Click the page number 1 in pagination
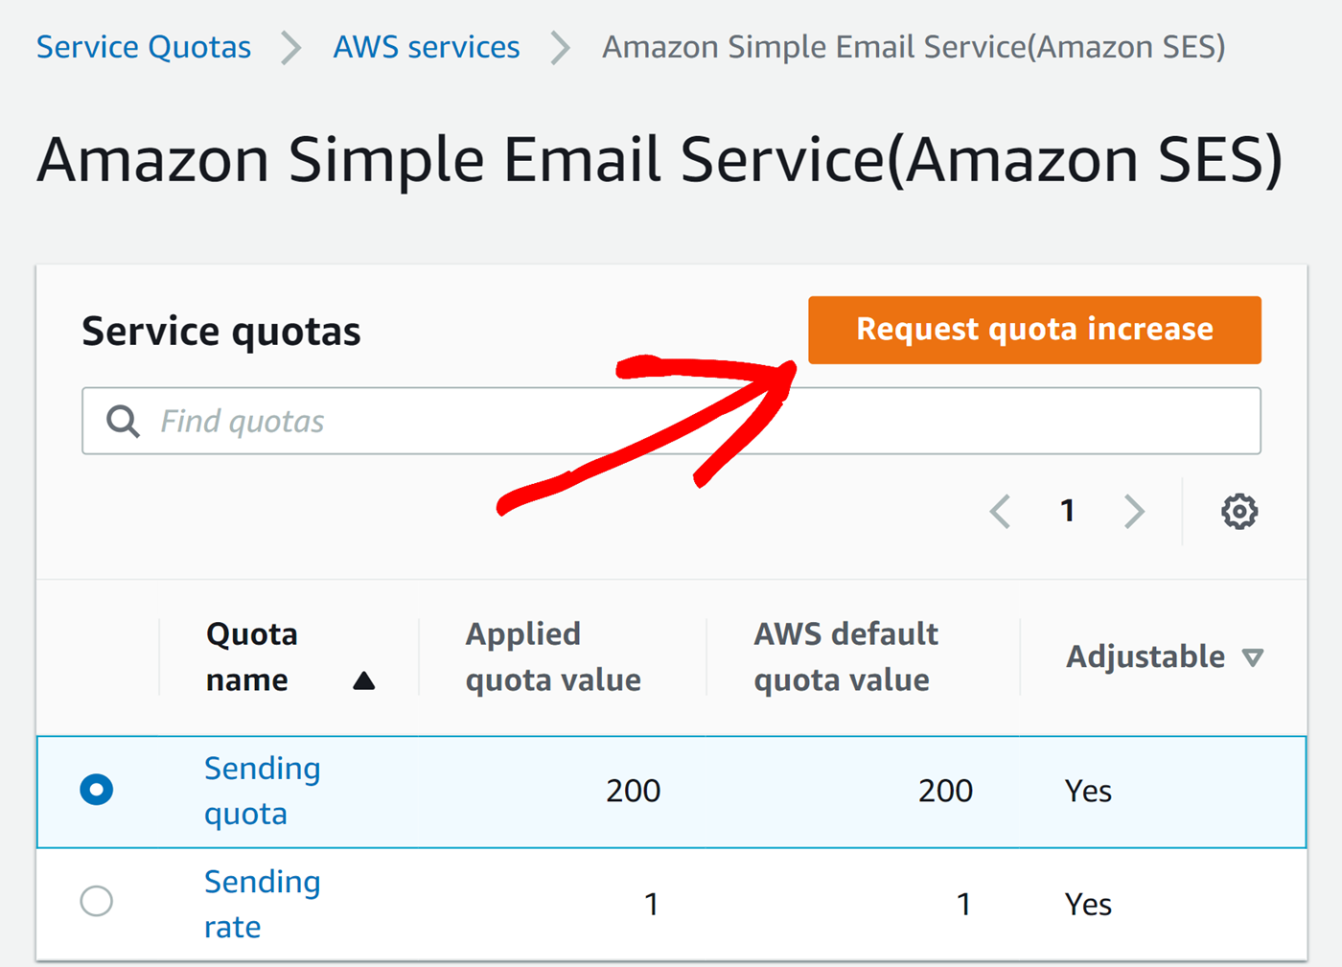The image size is (1342, 967). pos(1067,511)
